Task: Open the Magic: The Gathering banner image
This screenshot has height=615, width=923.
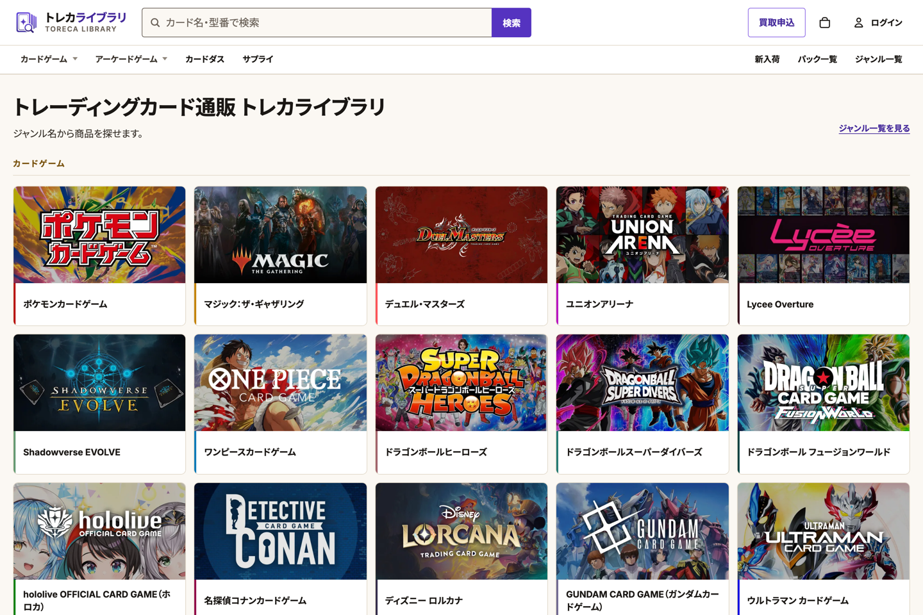Action: (x=281, y=235)
